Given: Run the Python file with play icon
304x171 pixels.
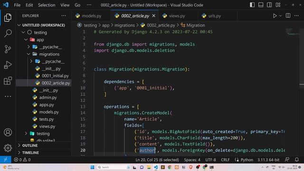Looking at the screenshot, I should pos(275,16).
